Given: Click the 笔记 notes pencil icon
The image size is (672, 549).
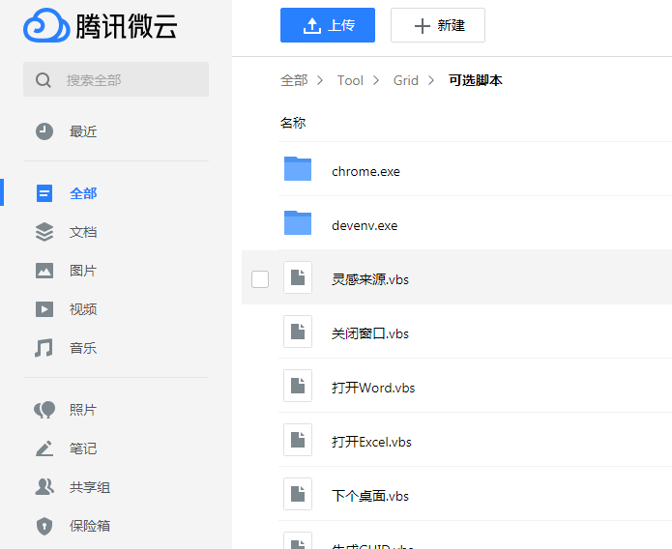Looking at the screenshot, I should coord(44,448).
